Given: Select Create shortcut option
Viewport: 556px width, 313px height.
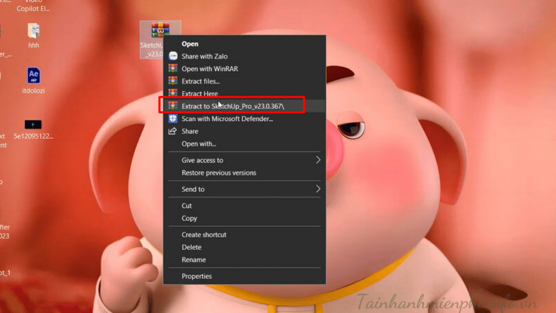Looking at the screenshot, I should tap(204, 235).
